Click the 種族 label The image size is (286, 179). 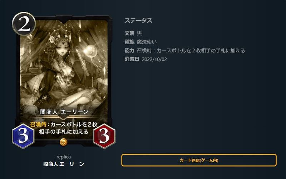pos(129,42)
